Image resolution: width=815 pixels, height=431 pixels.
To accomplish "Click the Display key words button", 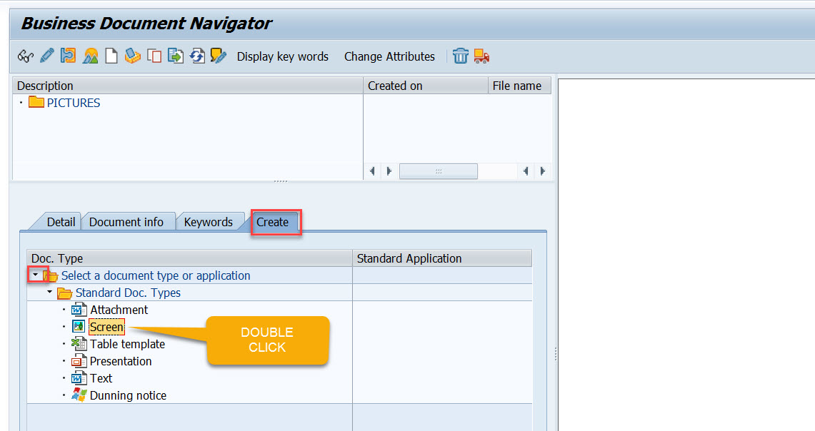I will pyautogui.click(x=282, y=56).
